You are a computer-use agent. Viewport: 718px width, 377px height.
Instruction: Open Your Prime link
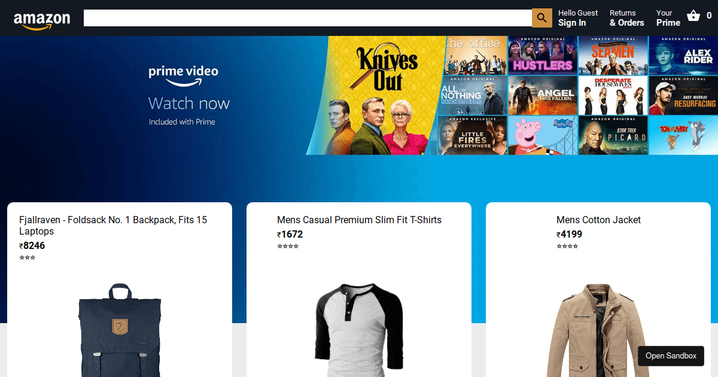point(668,18)
